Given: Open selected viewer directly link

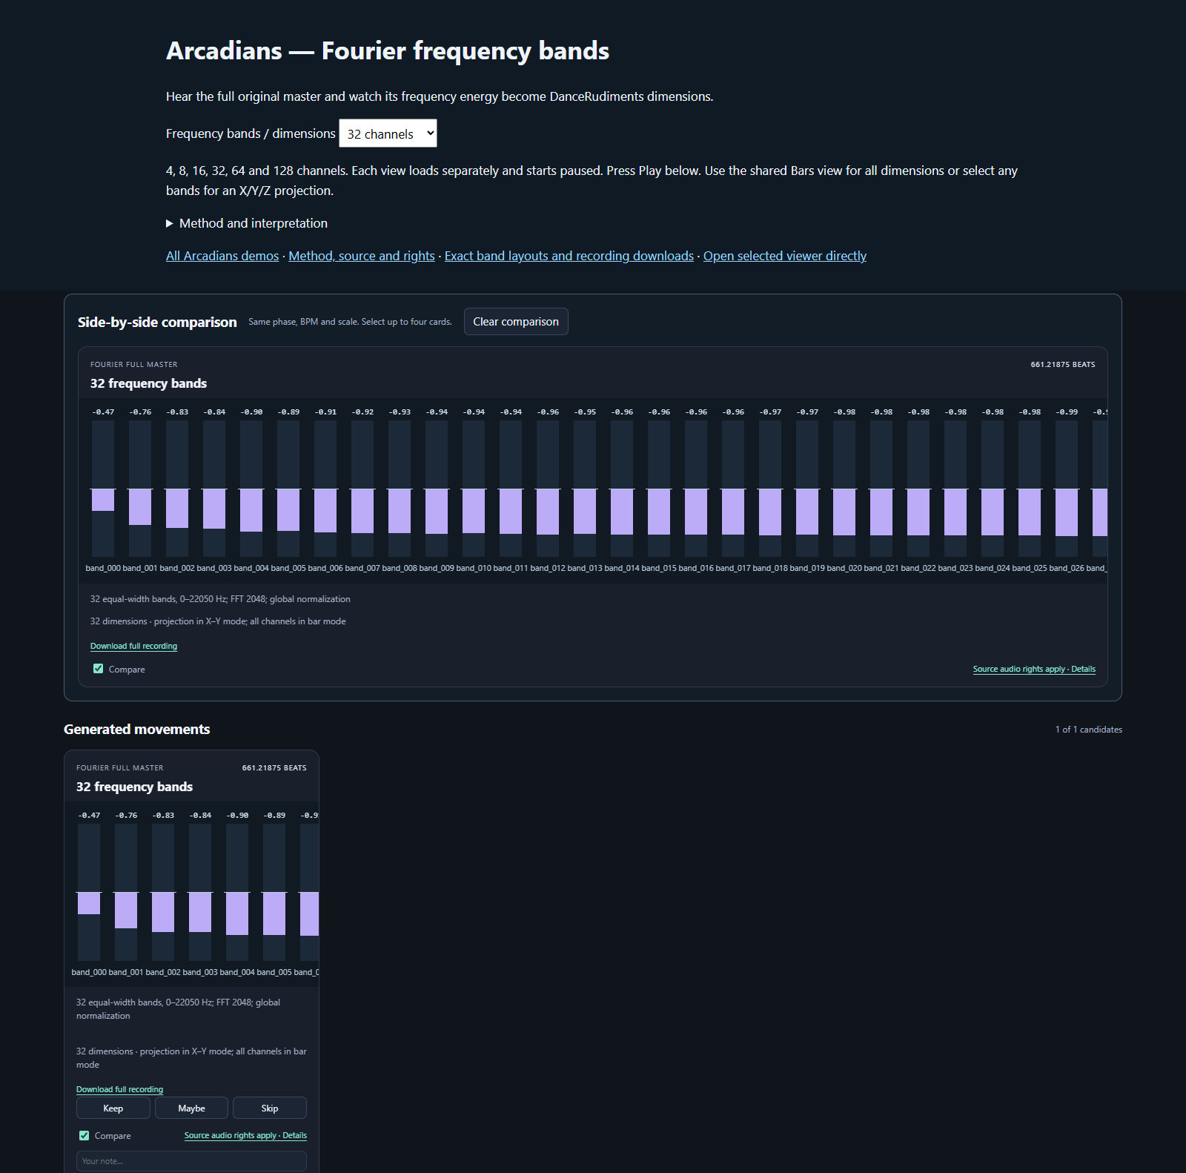Looking at the screenshot, I should click(x=785, y=256).
